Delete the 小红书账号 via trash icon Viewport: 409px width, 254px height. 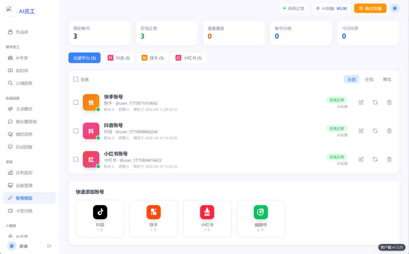[389, 159]
